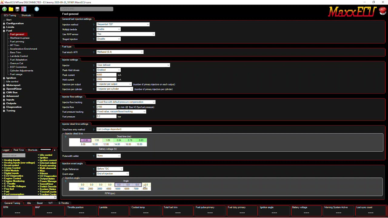The image size is (388, 218).
Task: Open the Injection method dropdown
Action: coord(123,24)
